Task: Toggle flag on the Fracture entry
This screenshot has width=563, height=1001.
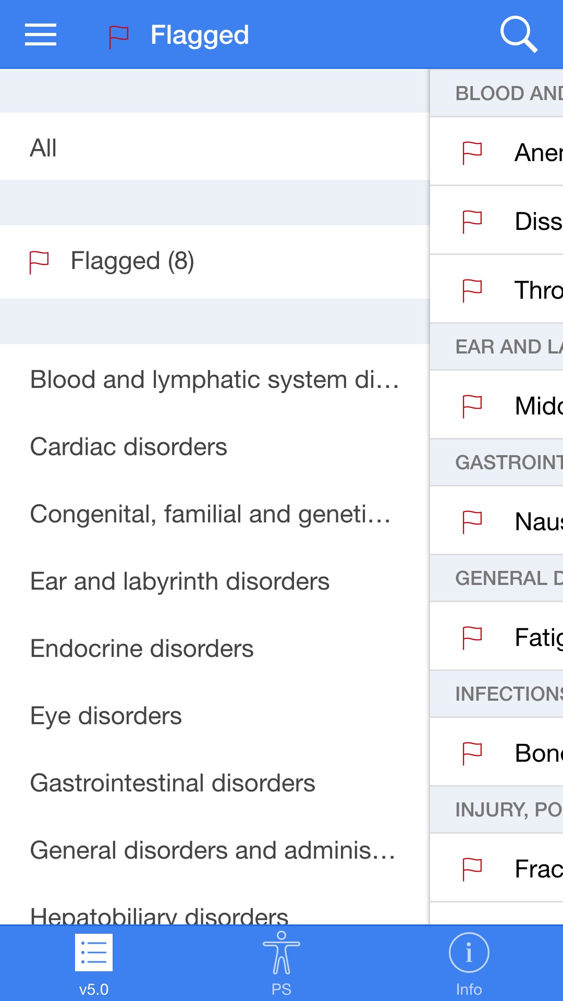Action: click(x=472, y=869)
